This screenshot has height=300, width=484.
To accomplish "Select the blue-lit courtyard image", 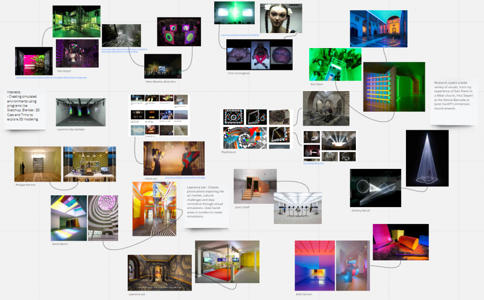I will 379,29.
